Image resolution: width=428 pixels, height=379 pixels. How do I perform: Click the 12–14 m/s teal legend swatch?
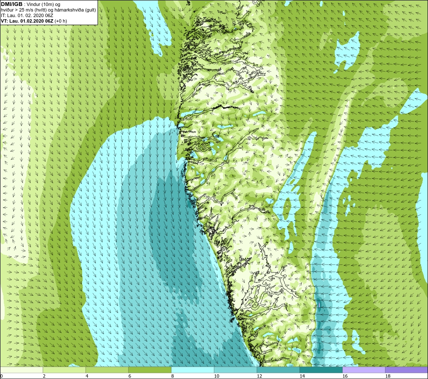(278, 370)
